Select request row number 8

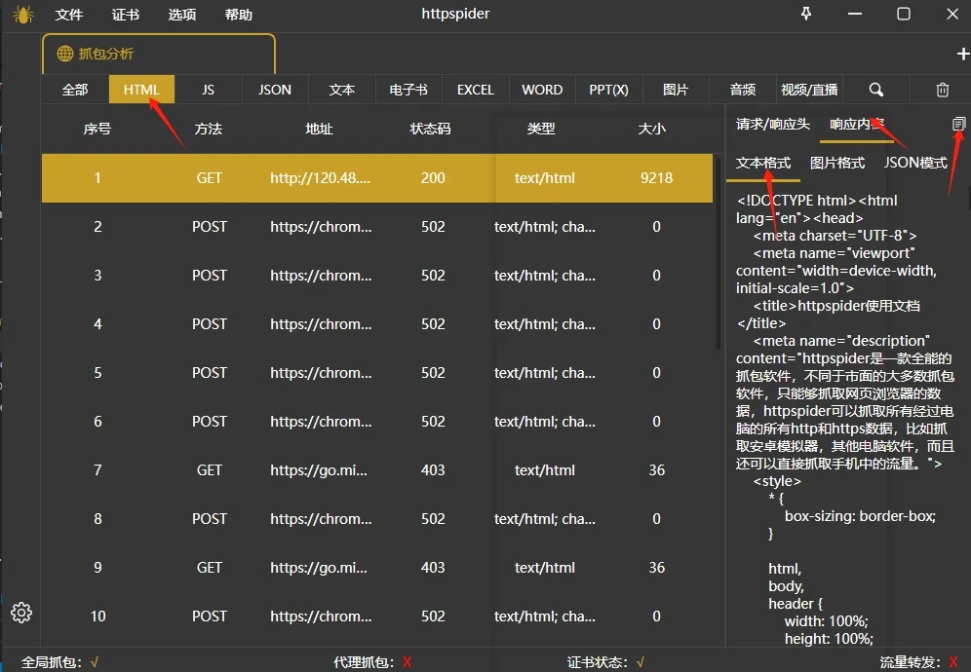(x=377, y=518)
